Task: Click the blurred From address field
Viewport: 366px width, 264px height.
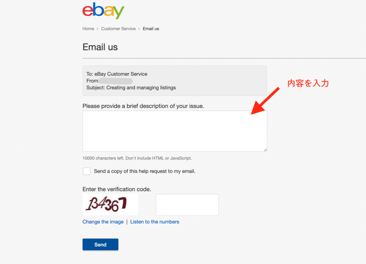Action: [x=115, y=81]
